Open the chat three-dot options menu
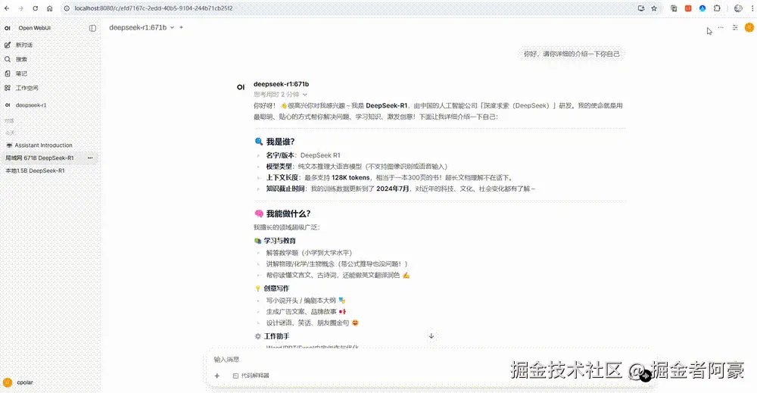757x393 pixels. tap(721, 27)
